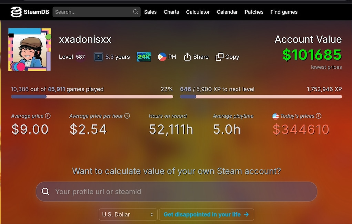Click 'Want to calculate value' heading
The width and height of the screenshot is (352, 224).
(176, 171)
